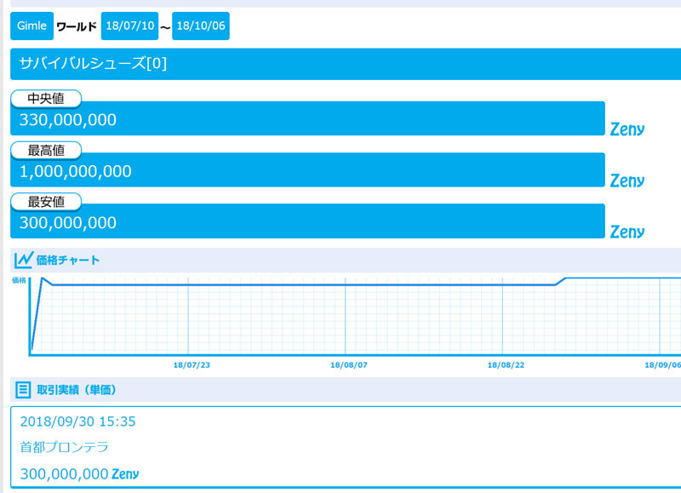Click the 取引実績（単価） heading

click(77, 390)
